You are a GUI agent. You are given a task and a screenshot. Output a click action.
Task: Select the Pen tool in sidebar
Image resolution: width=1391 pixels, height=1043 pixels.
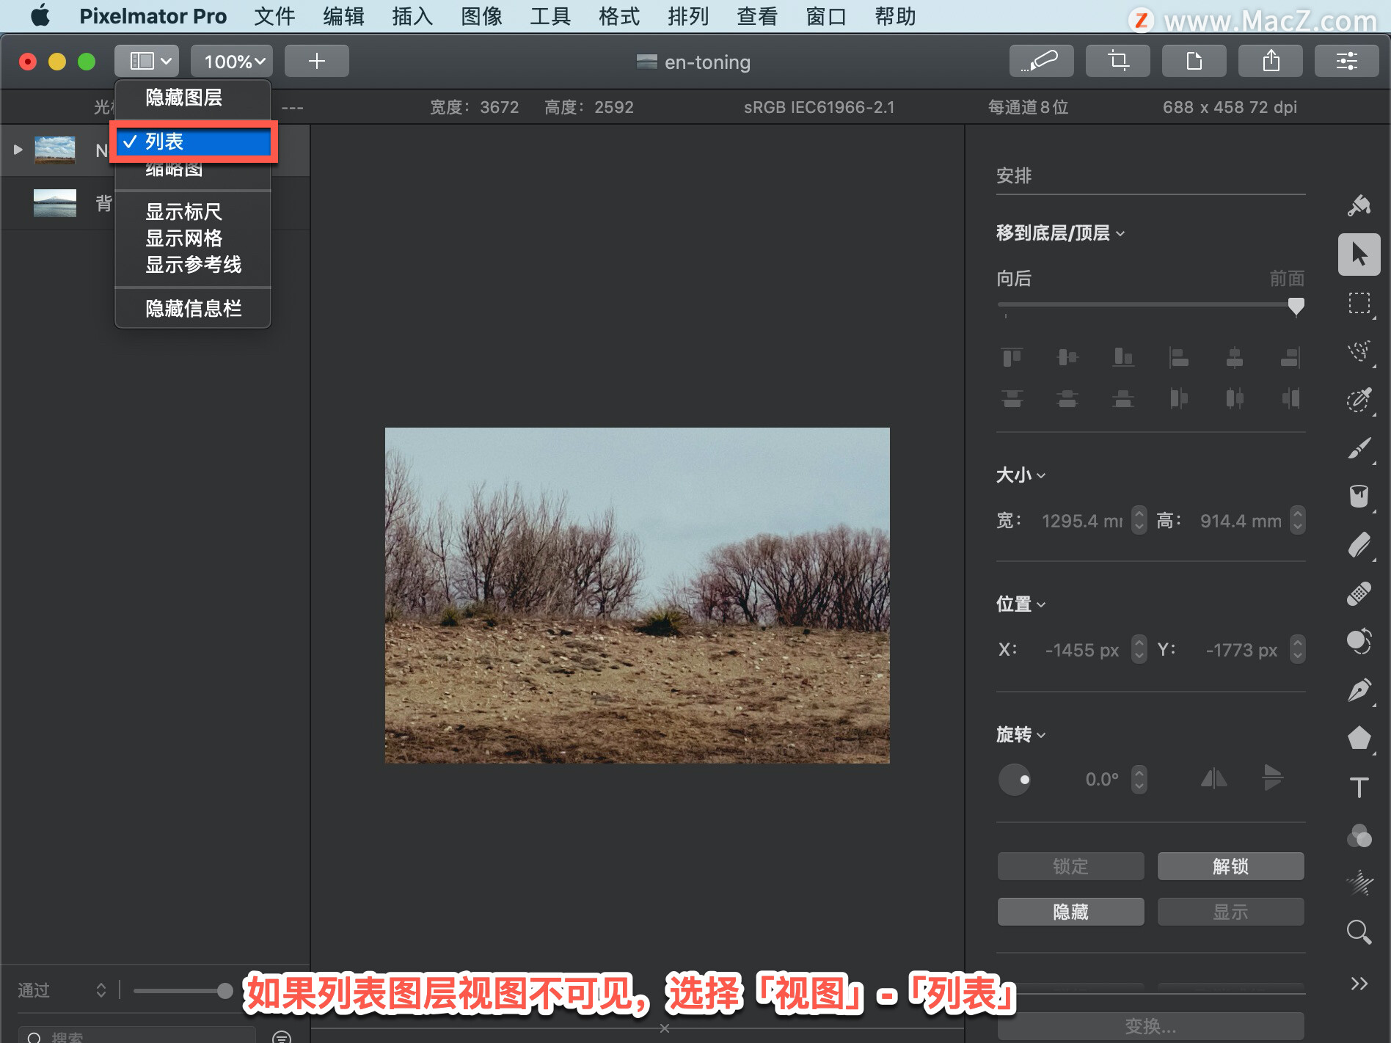point(1359,690)
